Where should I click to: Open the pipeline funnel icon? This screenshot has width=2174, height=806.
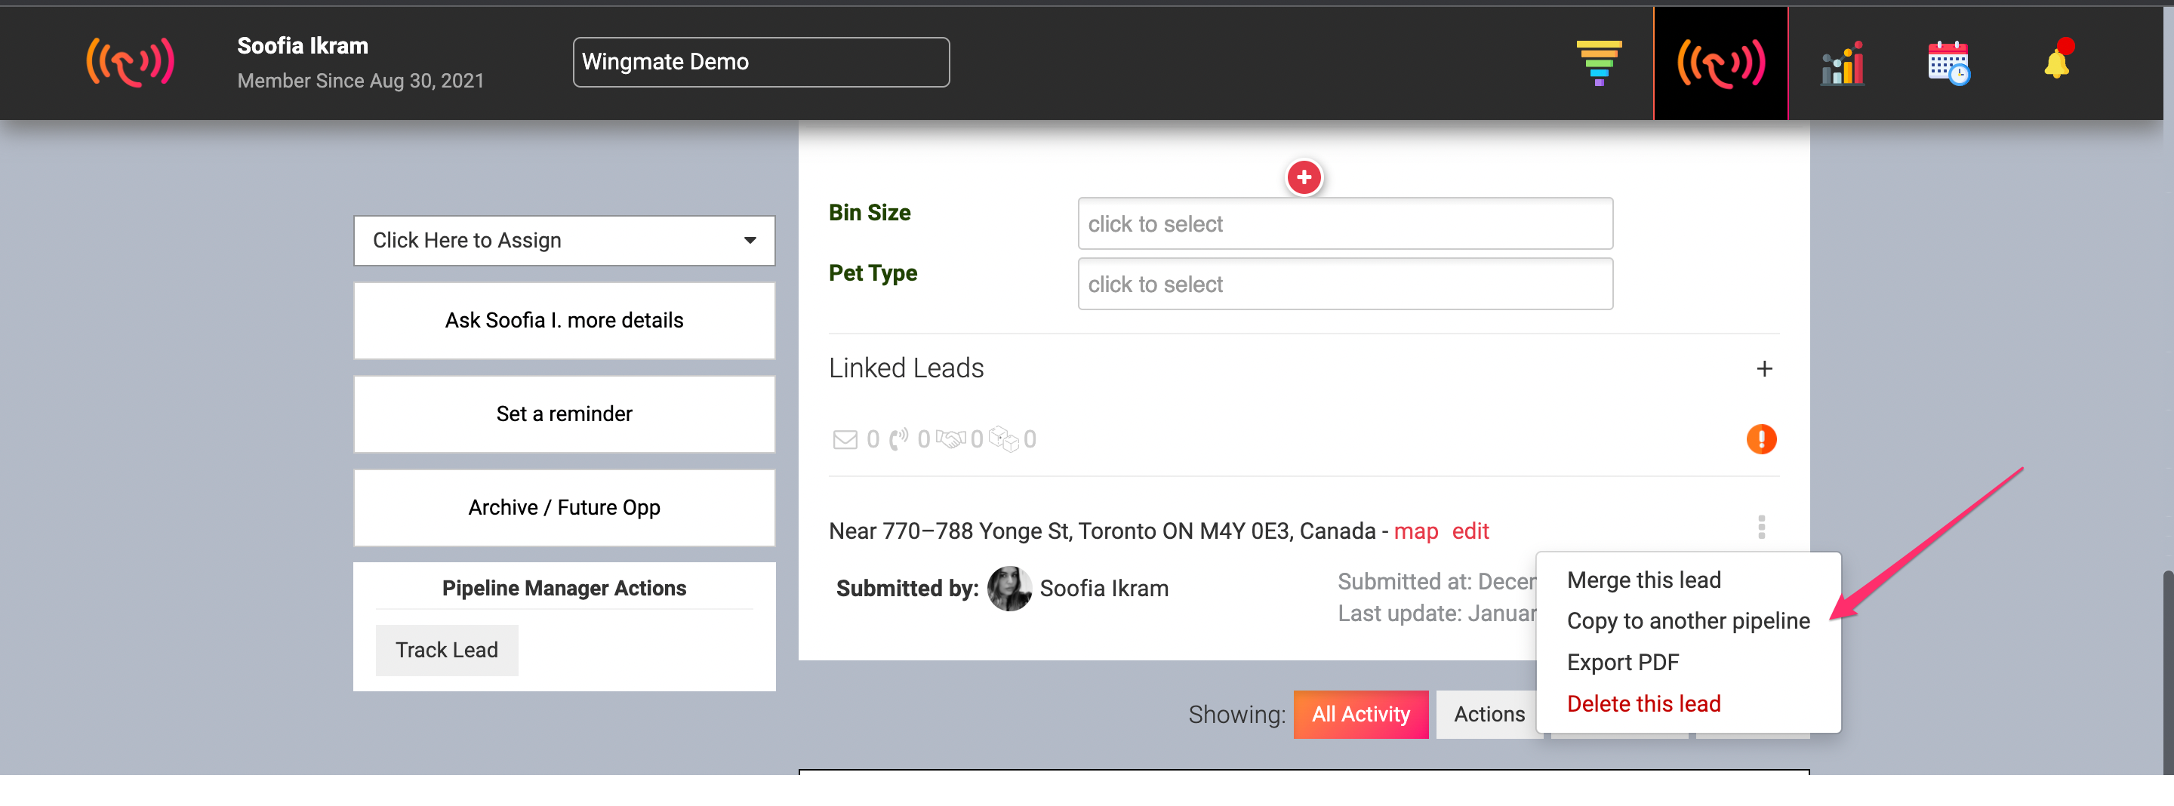[1599, 63]
